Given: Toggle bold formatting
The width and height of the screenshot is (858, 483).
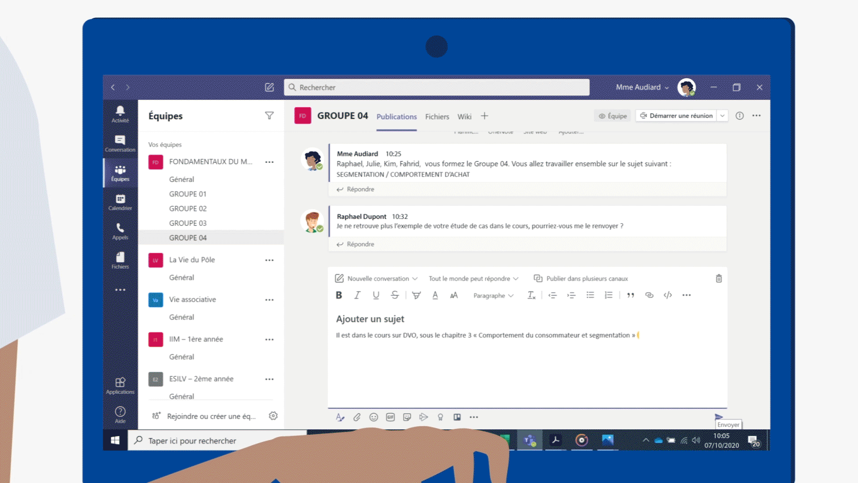Looking at the screenshot, I should pyautogui.click(x=339, y=295).
